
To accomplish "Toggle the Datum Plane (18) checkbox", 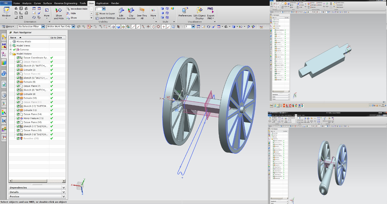I will click(x=18, y=130).
